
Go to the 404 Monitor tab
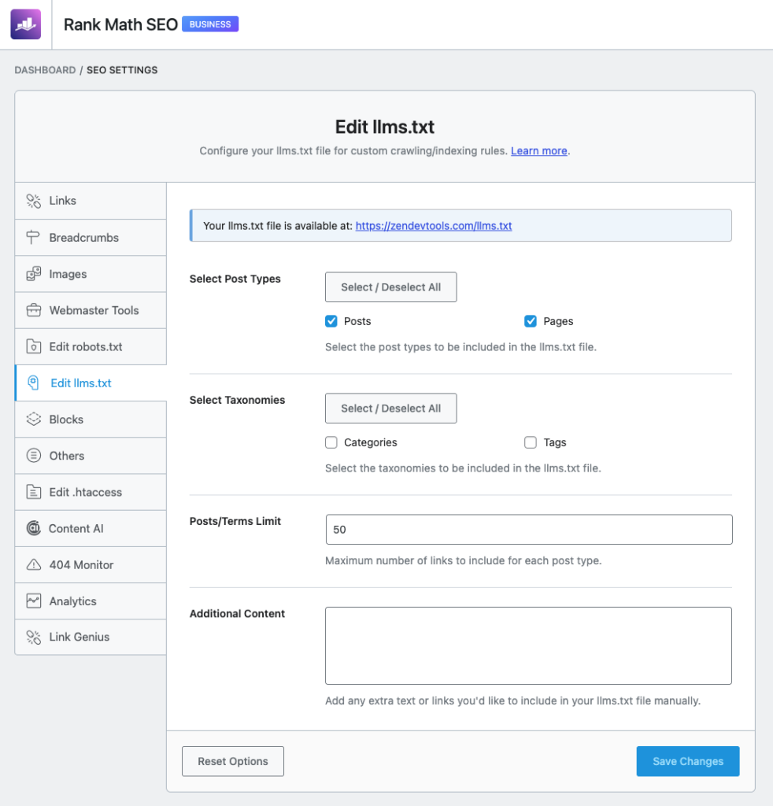(x=91, y=565)
